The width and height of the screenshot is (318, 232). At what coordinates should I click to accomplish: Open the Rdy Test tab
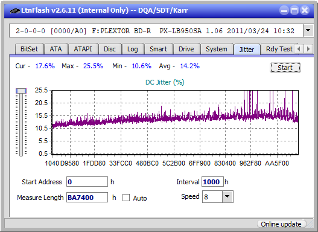pos(279,49)
